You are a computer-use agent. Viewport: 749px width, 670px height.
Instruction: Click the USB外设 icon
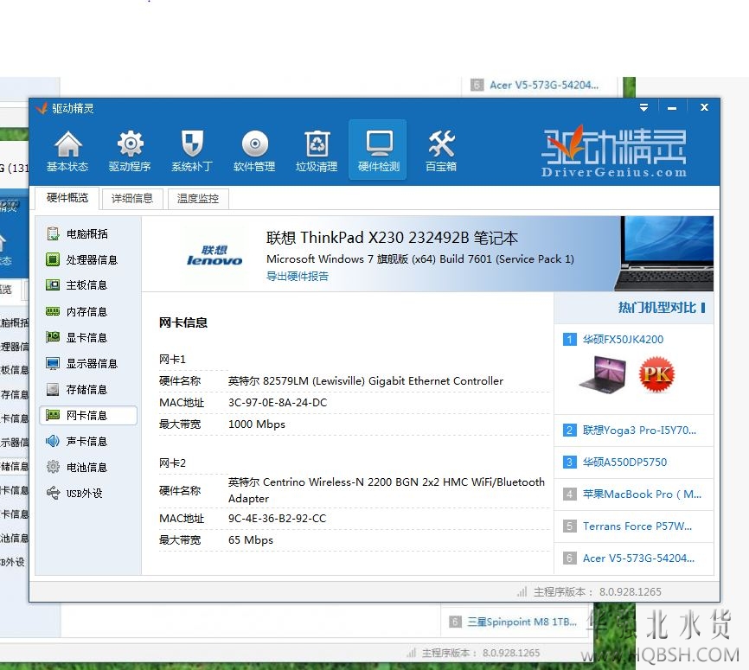pos(53,493)
